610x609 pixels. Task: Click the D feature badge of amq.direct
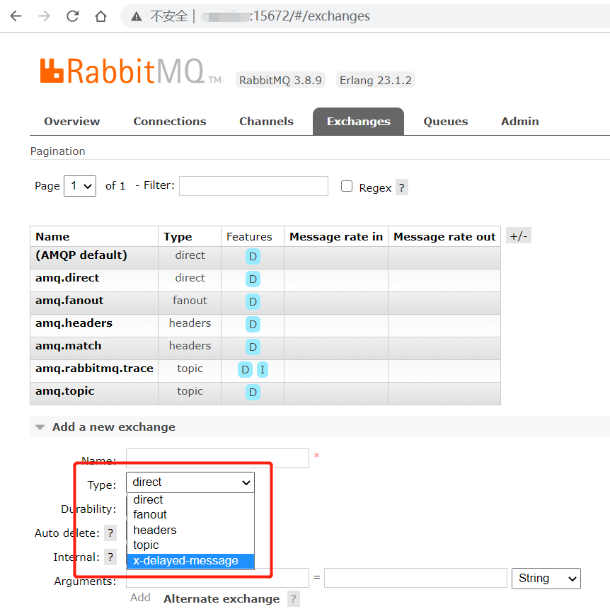point(253,279)
